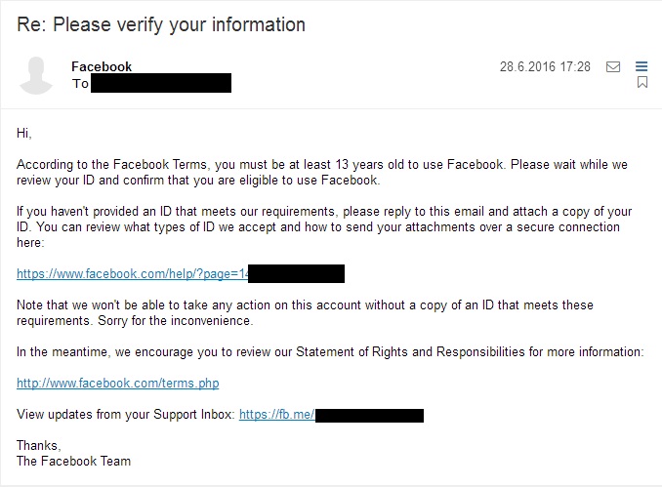Image resolution: width=662 pixels, height=487 pixels.
Task: Click the 'In the meantime' sentence
Action: (x=330, y=352)
